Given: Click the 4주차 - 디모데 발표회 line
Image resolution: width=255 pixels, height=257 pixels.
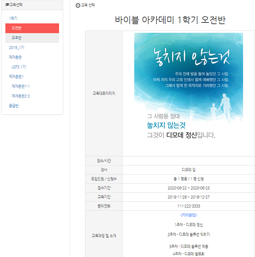Looking at the screenshot, I should [x=188, y=254].
